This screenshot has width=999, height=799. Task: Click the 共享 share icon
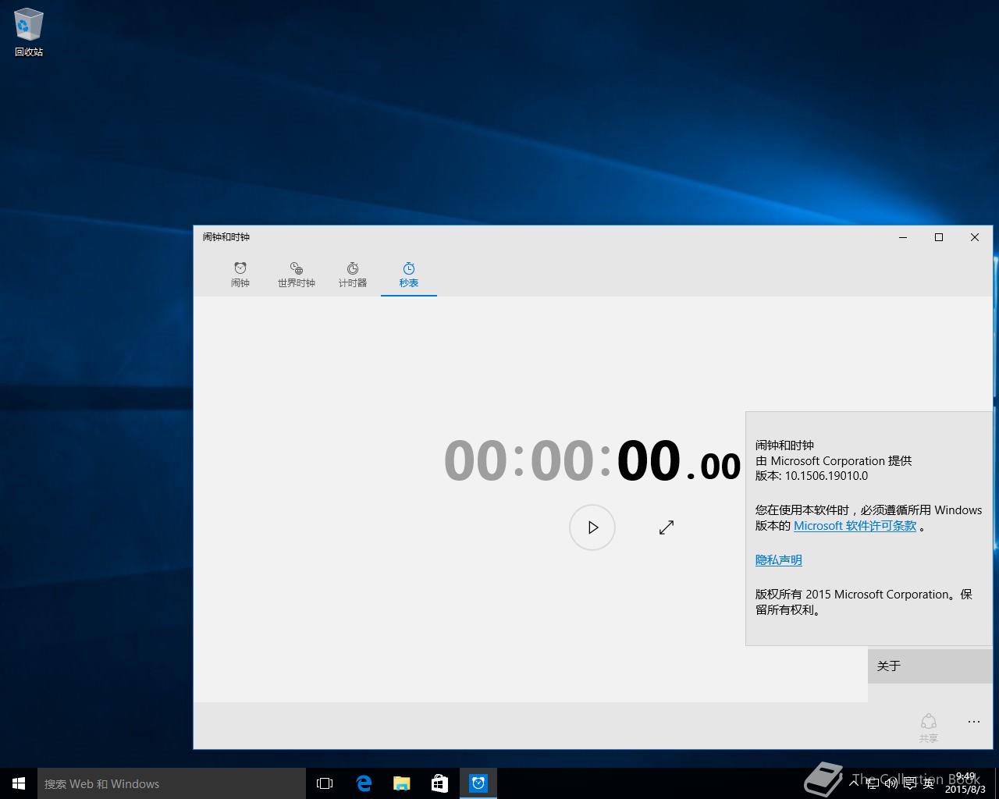click(x=928, y=727)
